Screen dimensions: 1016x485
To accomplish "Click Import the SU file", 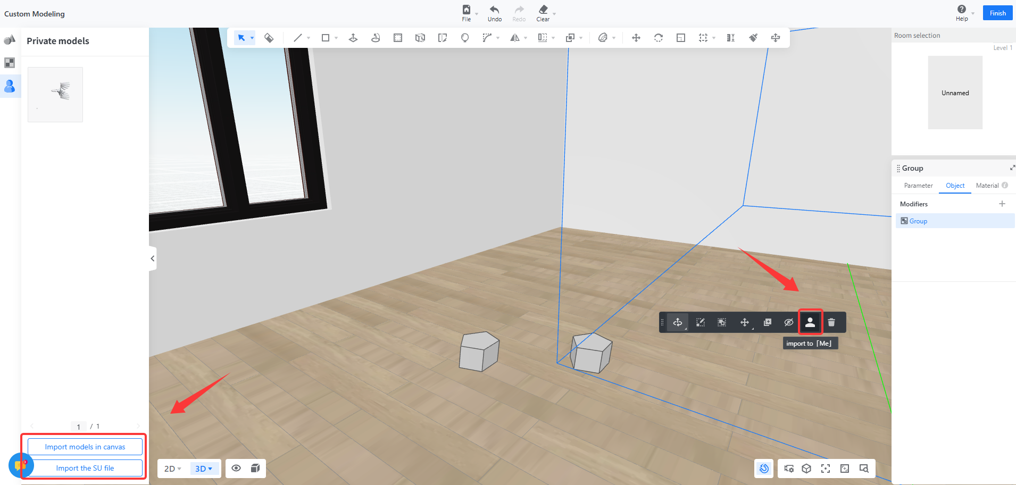I will [85, 468].
